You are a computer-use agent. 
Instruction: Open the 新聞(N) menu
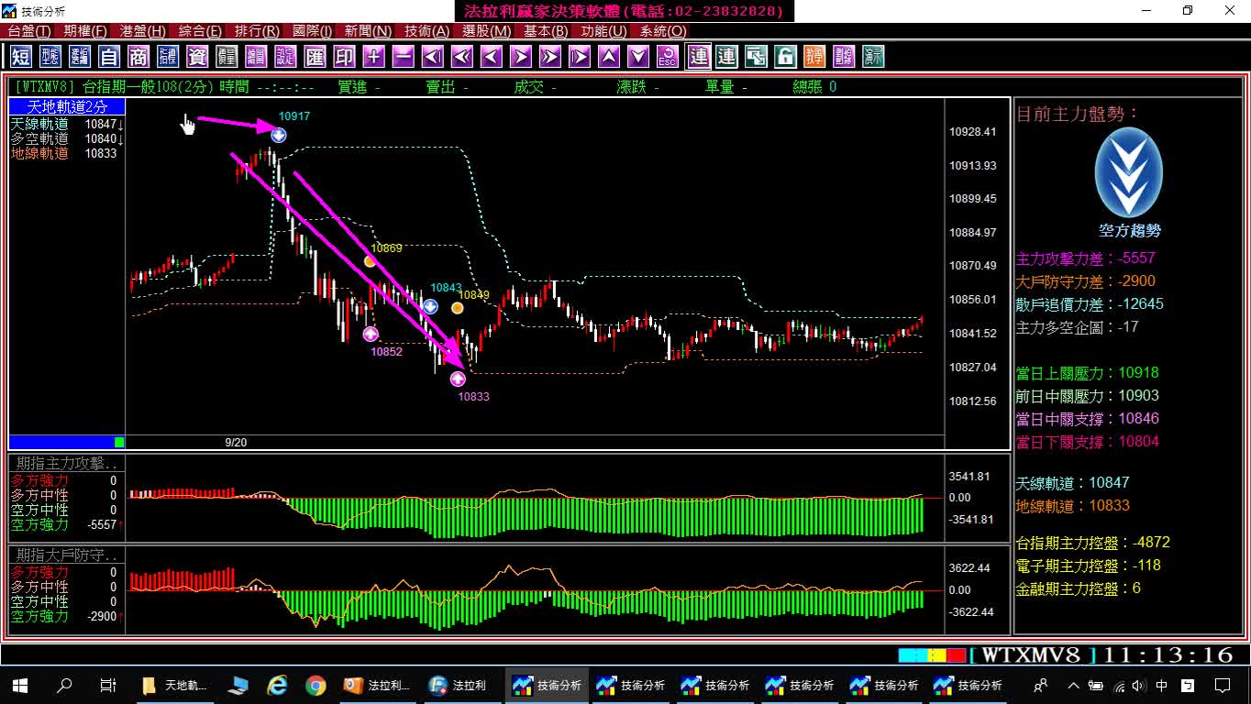(x=369, y=31)
